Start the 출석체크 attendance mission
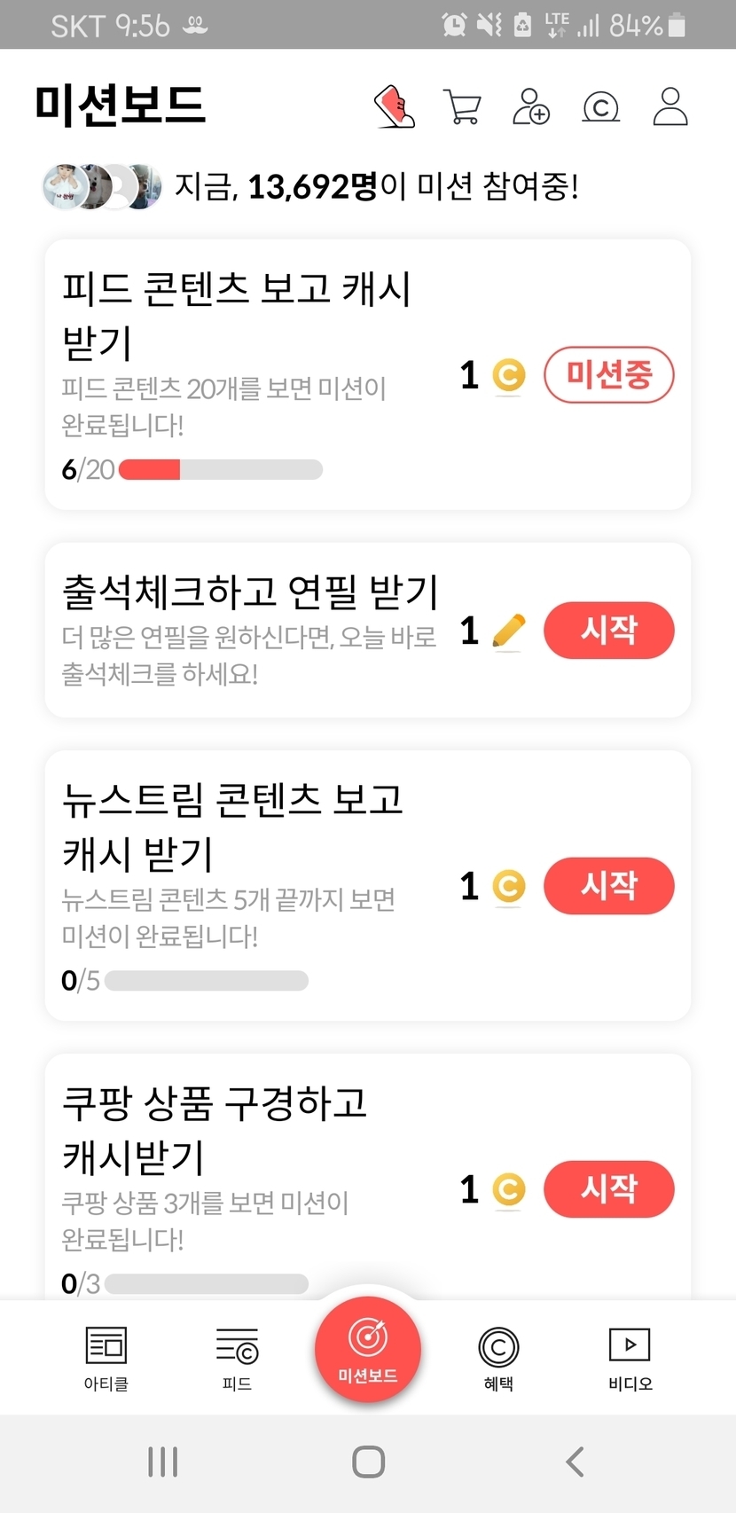The image size is (736, 1513). pyautogui.click(x=608, y=631)
